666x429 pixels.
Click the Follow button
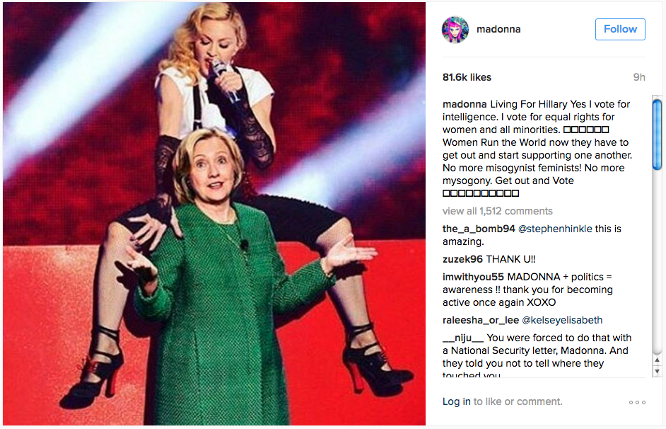coord(620,29)
